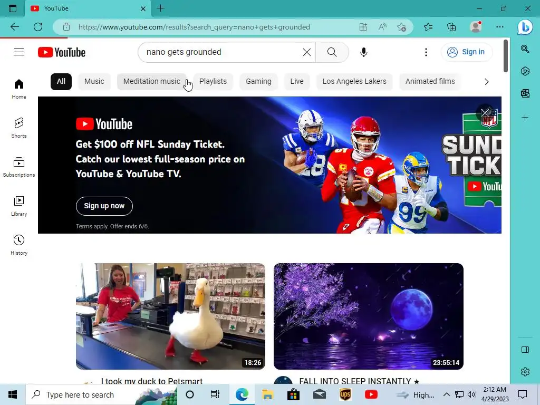
Task: Toggle the Edge sidebar visibility button
Action: 525,350
